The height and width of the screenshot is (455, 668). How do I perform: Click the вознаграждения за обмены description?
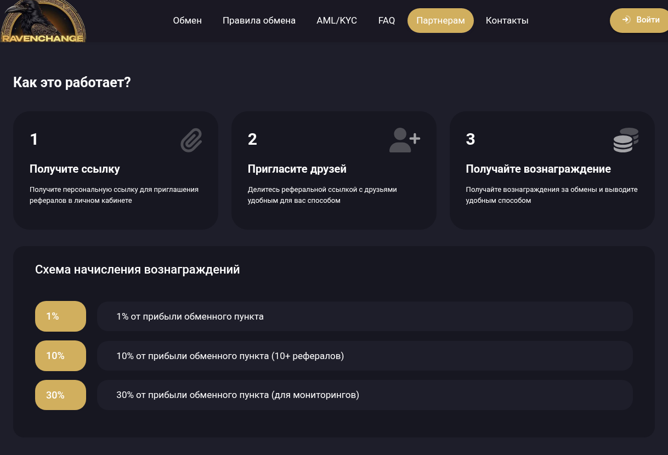552,195
